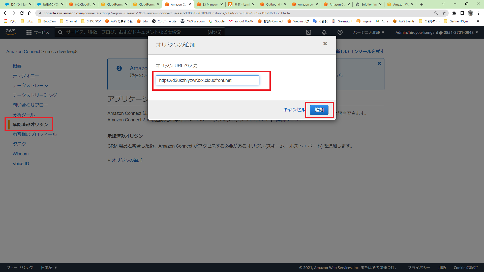Reload the page with the refresh icon

click(x=22, y=13)
